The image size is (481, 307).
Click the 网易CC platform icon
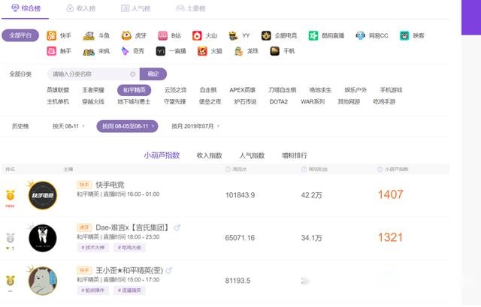click(361, 35)
